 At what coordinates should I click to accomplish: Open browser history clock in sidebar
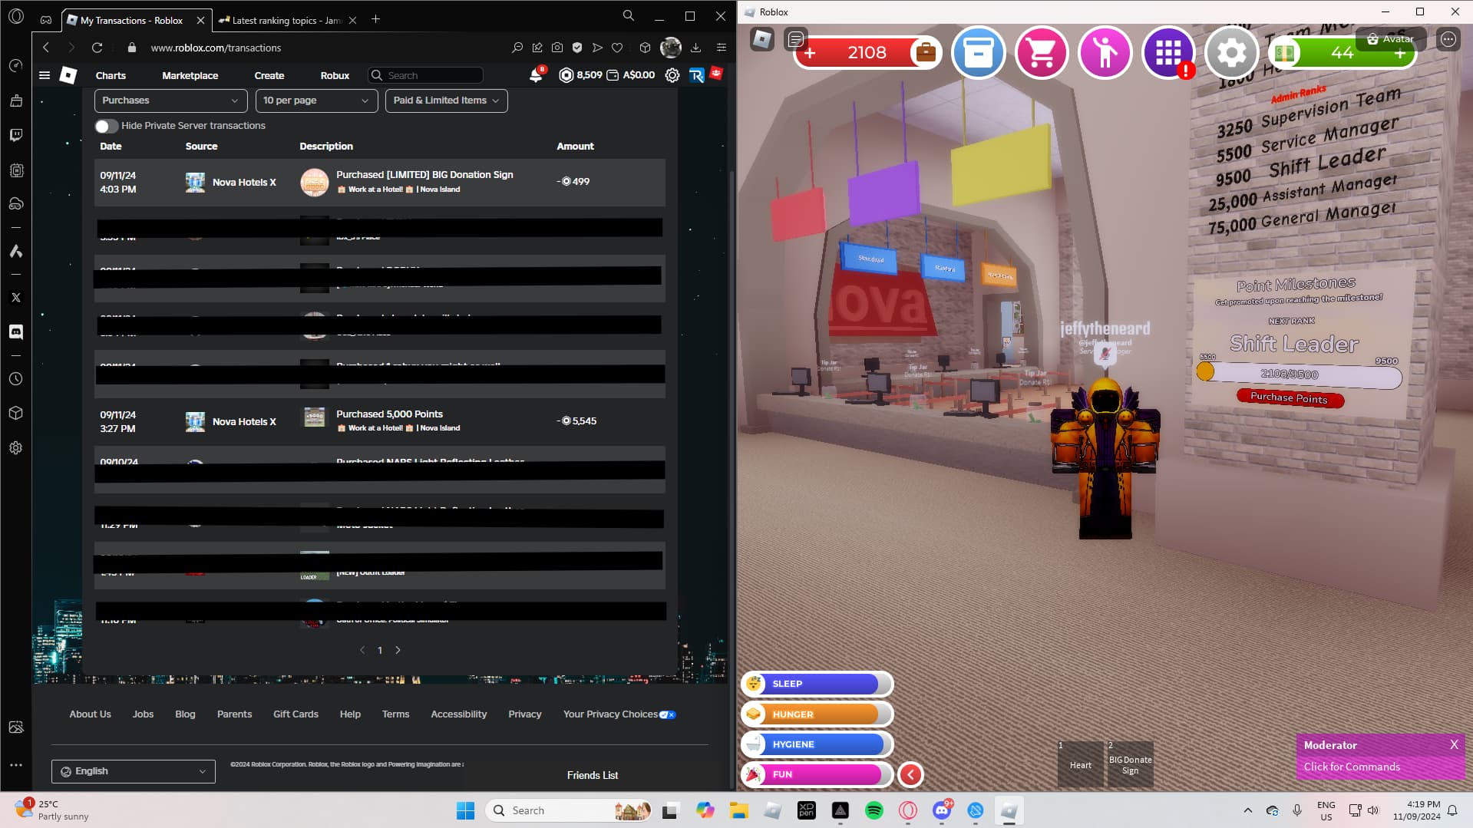pyautogui.click(x=16, y=379)
